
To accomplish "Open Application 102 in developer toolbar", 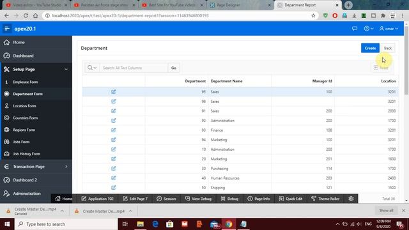I will point(97,199).
